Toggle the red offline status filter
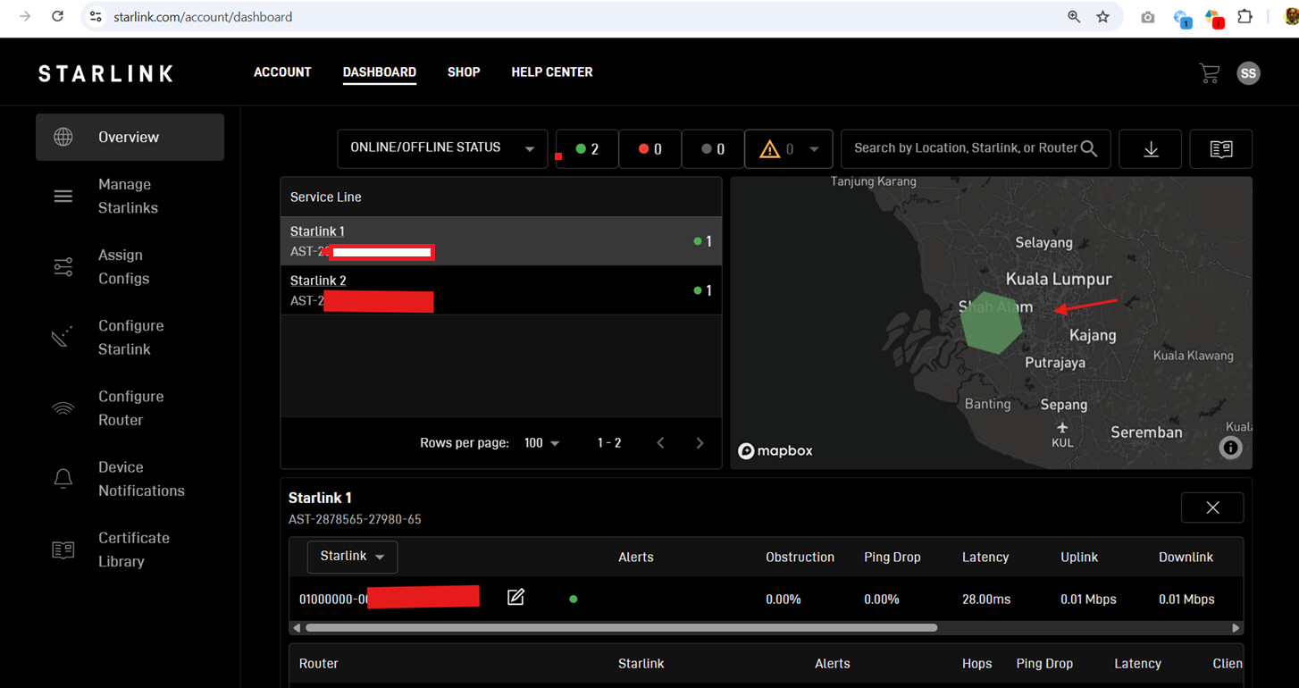1299x688 pixels. [649, 149]
